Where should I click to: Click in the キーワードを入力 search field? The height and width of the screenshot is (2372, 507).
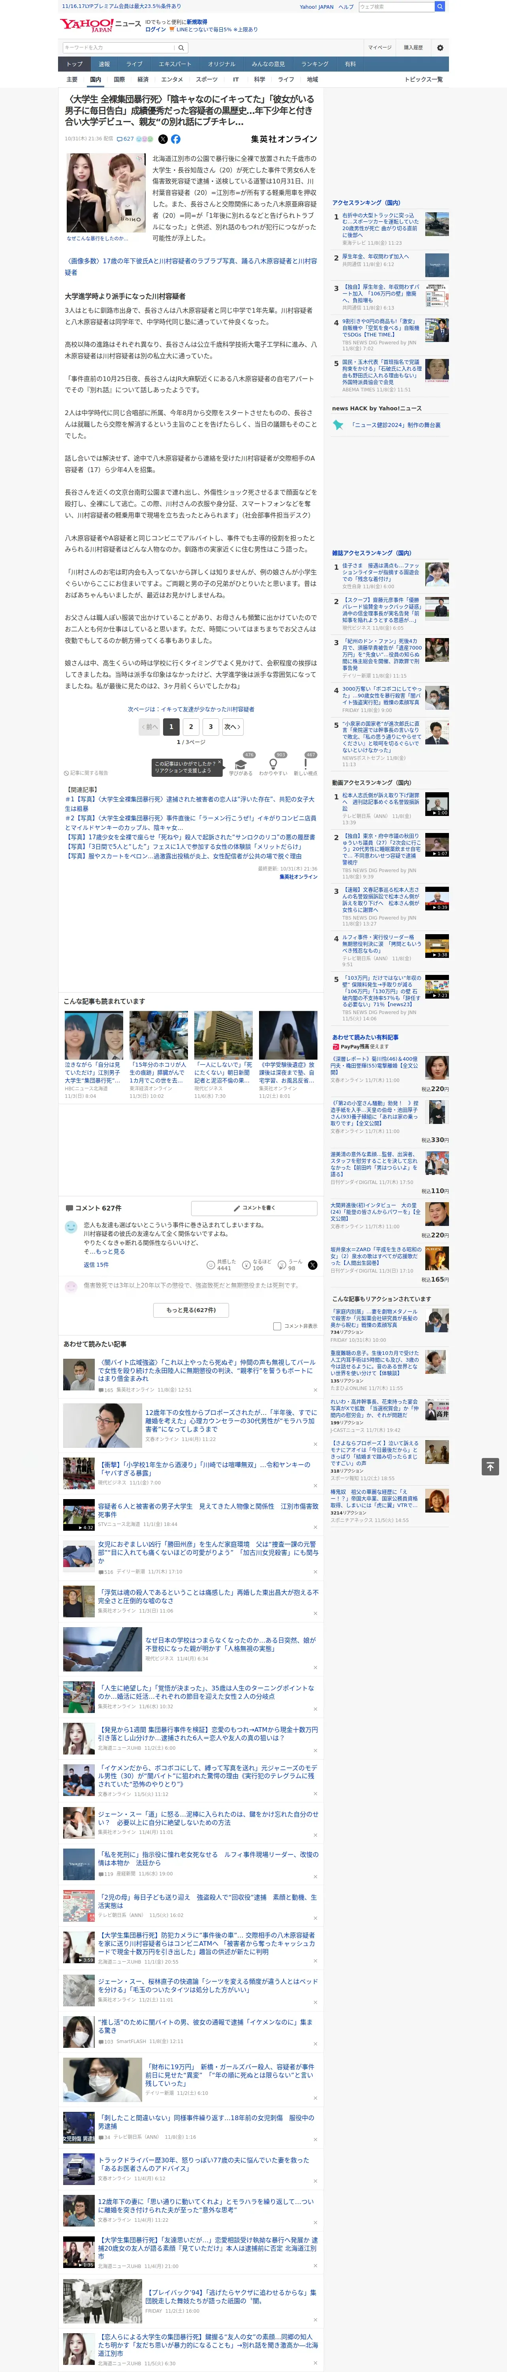click(119, 47)
